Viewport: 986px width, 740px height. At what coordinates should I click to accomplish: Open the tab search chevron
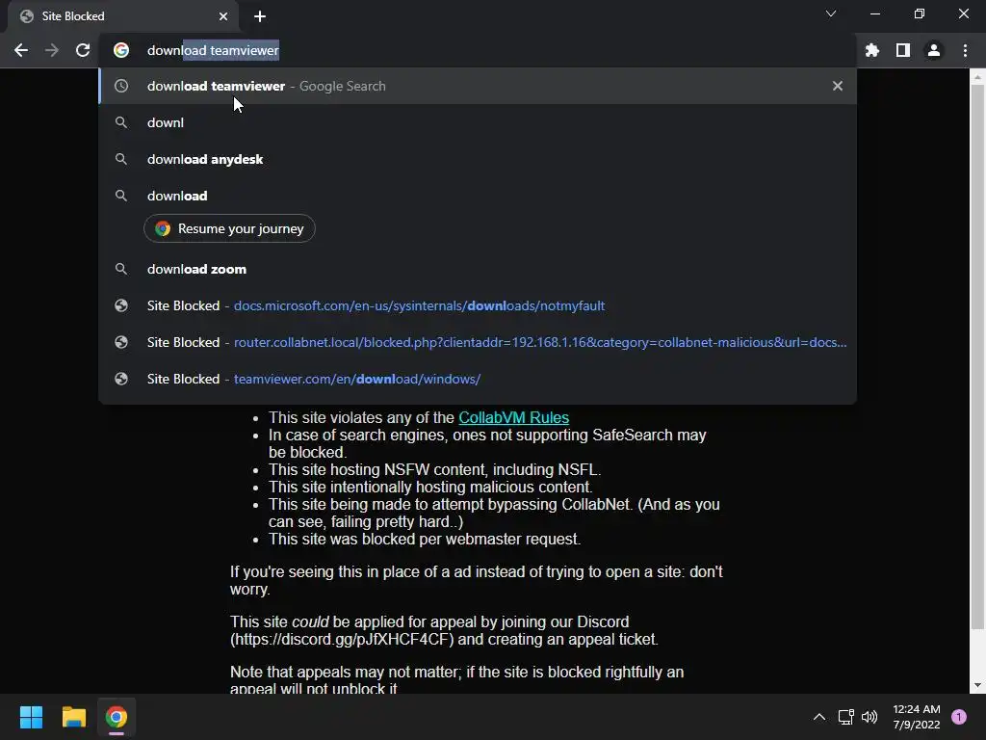pos(831,13)
